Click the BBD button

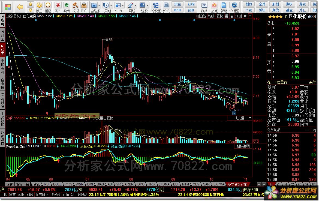click(177, 10)
